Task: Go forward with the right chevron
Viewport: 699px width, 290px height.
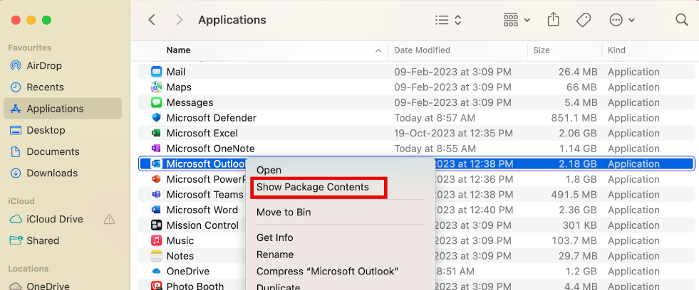Action: 180,20
